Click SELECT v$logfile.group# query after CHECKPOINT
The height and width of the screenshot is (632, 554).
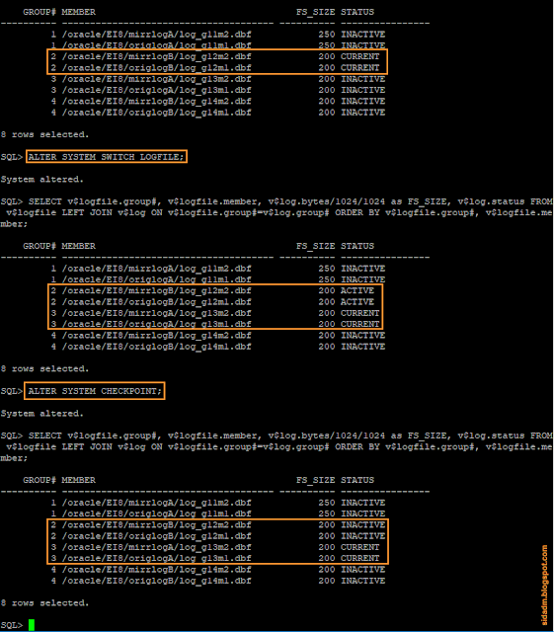(277, 447)
